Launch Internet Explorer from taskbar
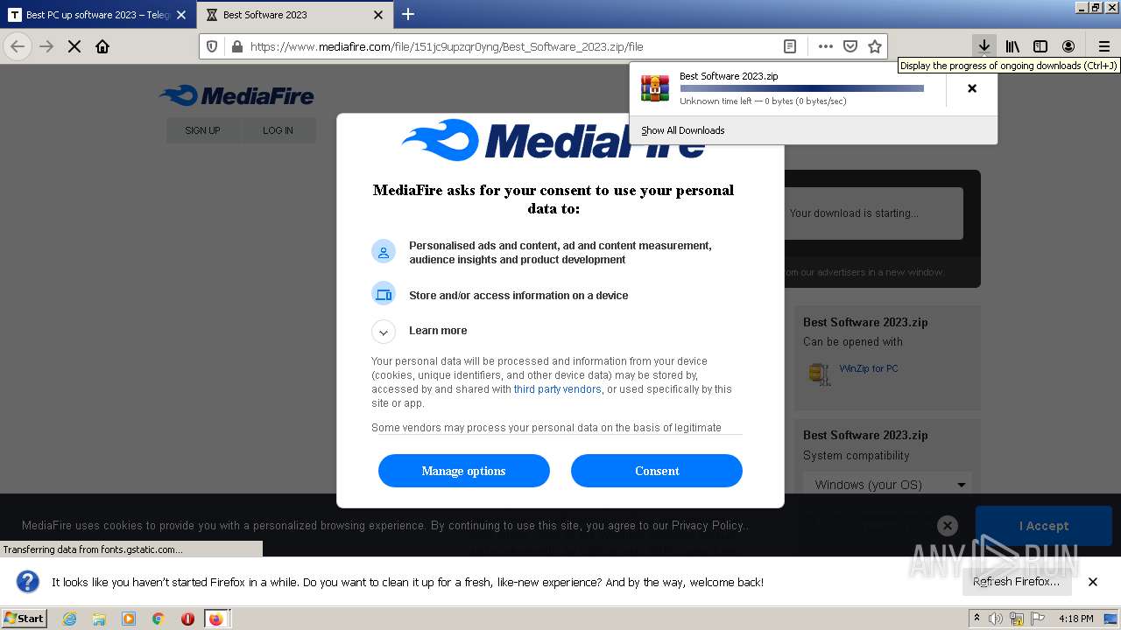 (69, 619)
